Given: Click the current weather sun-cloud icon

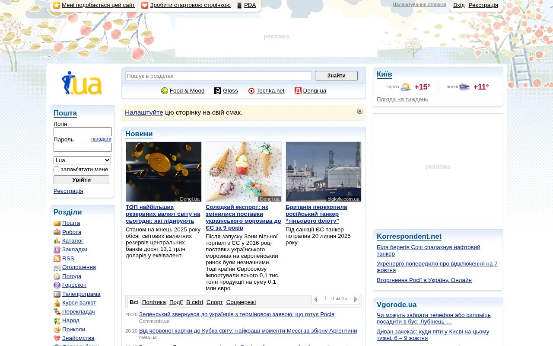Looking at the screenshot, I should pos(406,87).
